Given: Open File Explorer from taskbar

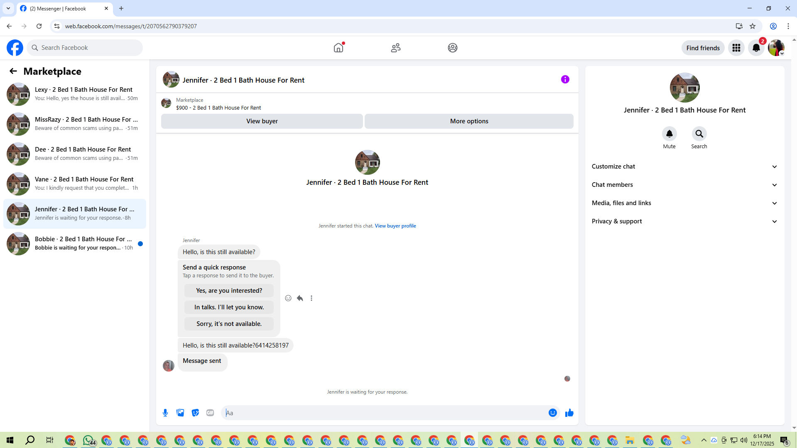Looking at the screenshot, I should click(x=630, y=440).
